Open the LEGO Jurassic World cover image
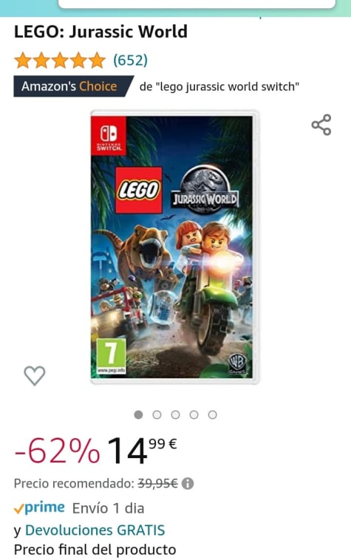Image resolution: width=351 pixels, height=560 pixels. pyautogui.click(x=174, y=247)
